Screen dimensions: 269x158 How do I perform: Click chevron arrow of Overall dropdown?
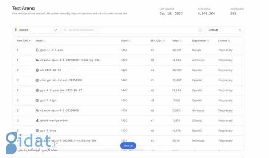tap(55, 30)
